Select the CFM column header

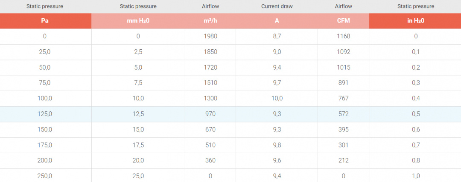tap(343, 21)
